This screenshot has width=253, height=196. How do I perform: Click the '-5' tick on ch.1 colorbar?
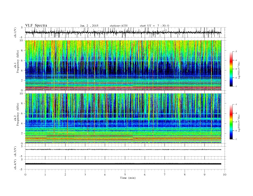(236, 69)
